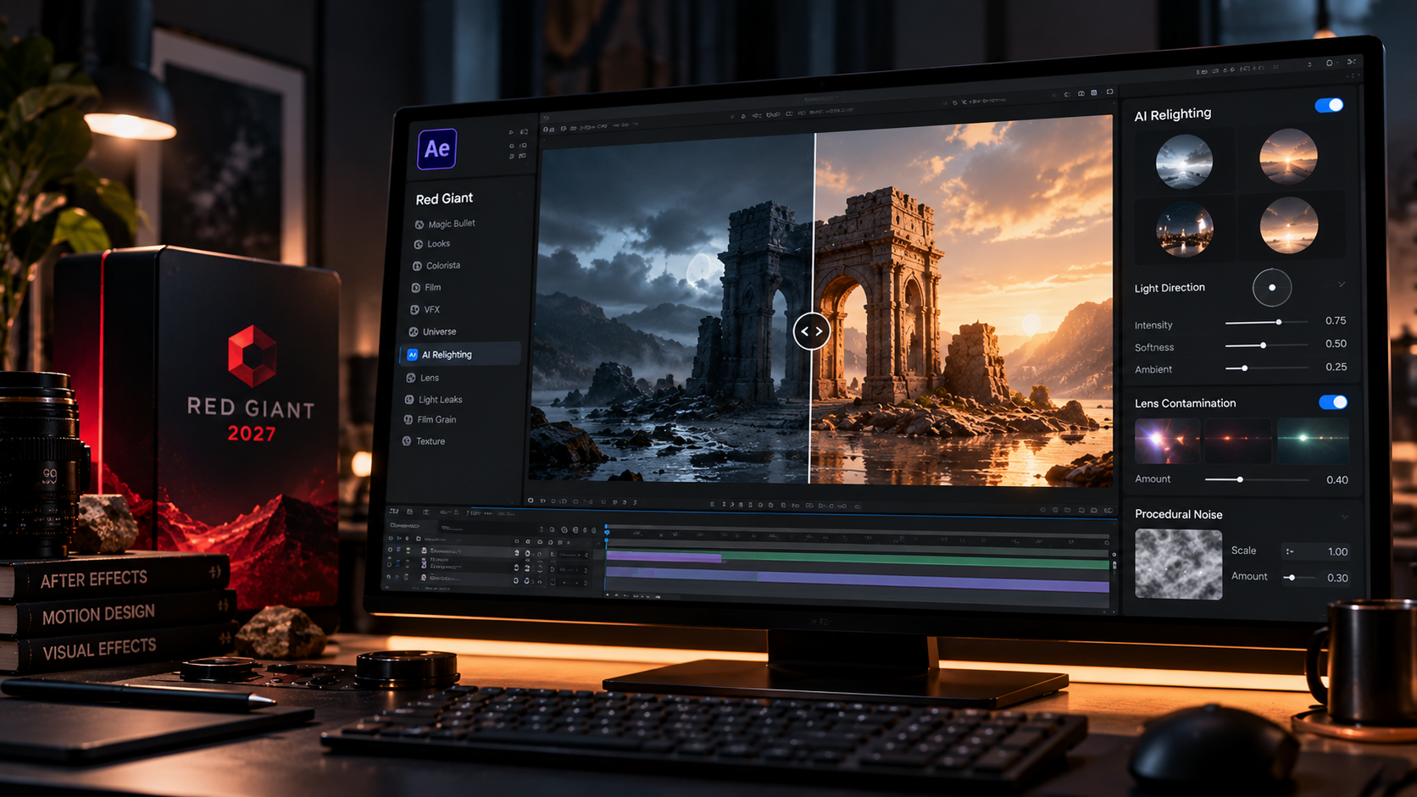Click the Procedural Noise preview thumbnail
Viewport: 1417px width, 797px height.
tap(1178, 565)
